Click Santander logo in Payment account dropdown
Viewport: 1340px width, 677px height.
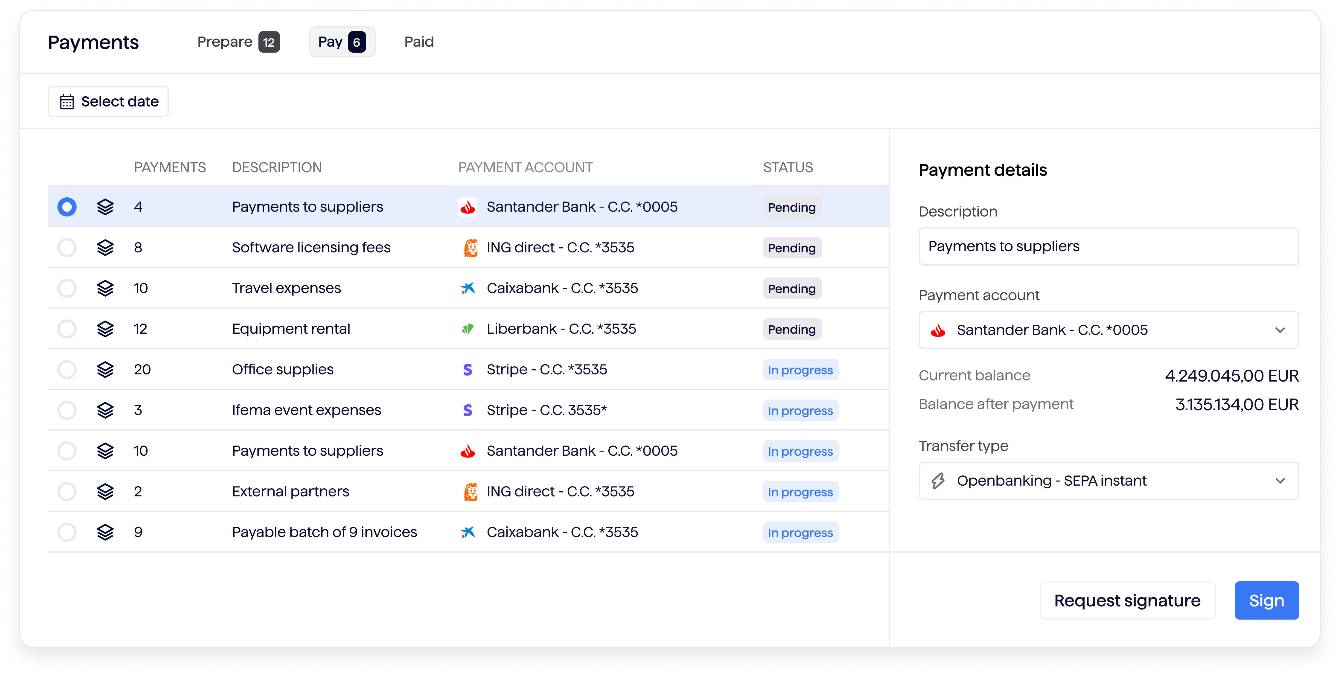click(938, 330)
